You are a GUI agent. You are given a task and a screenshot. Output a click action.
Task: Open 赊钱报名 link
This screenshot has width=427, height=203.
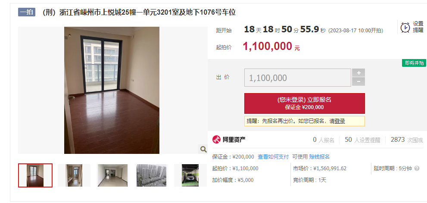pos(319,157)
